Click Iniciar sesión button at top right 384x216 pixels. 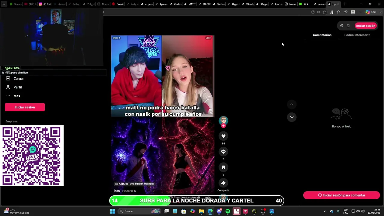click(x=365, y=26)
